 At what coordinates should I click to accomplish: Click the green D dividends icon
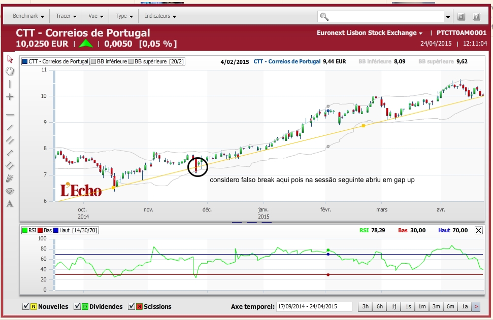pyautogui.click(x=85, y=306)
